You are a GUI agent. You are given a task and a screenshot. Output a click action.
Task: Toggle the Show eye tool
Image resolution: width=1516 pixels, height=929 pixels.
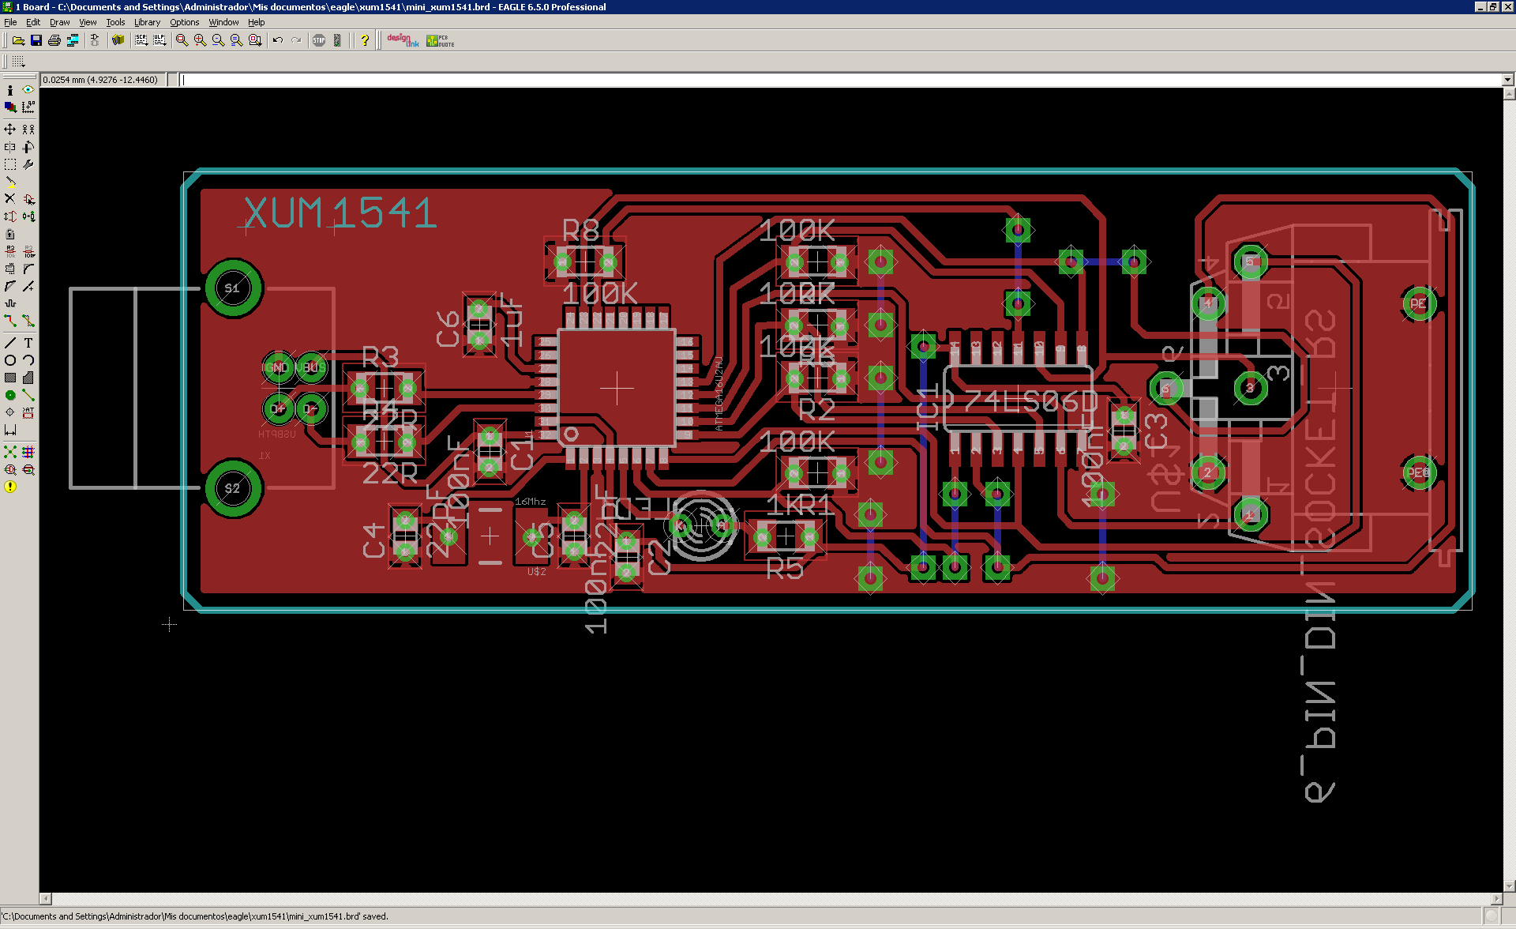pyautogui.click(x=28, y=90)
